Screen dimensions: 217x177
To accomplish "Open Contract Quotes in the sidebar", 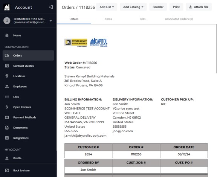I will 28,66.
